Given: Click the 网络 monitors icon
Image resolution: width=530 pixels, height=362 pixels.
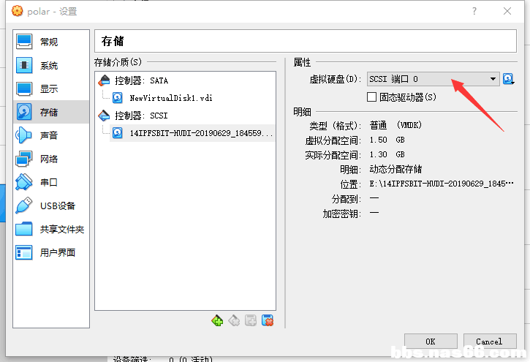Looking at the screenshot, I should pyautogui.click(x=23, y=159).
